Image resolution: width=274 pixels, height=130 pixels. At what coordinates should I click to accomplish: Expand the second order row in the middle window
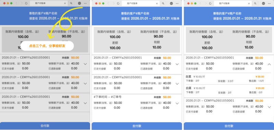tap(177, 84)
